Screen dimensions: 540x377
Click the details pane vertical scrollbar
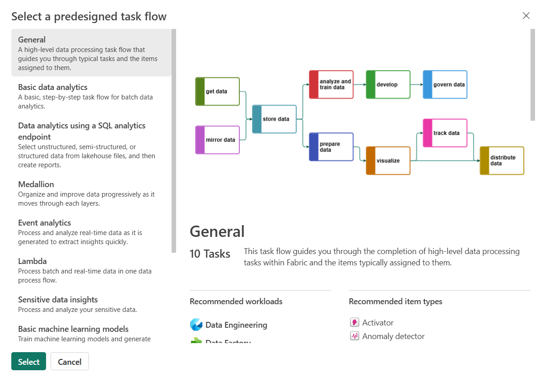pyautogui.click(x=533, y=75)
